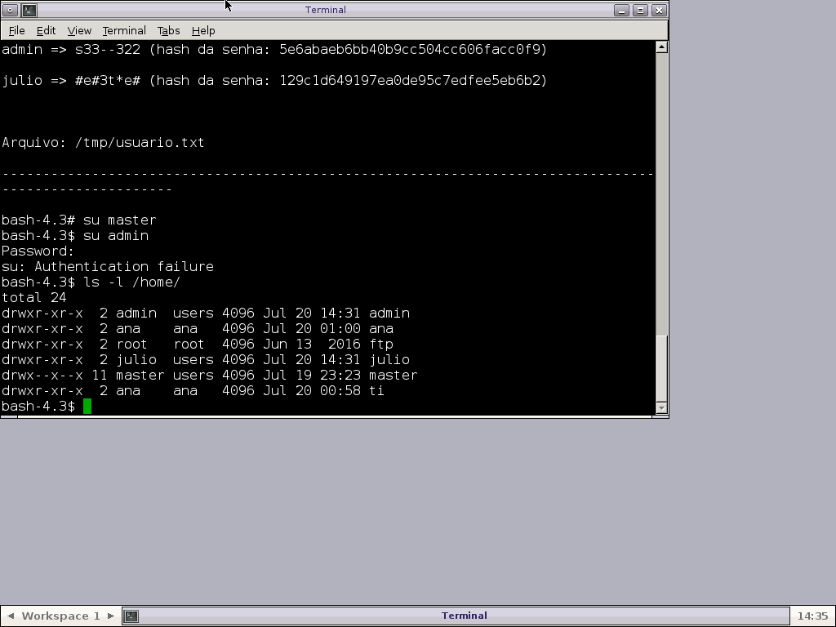Click the 14:35 clock in panel
The image size is (836, 627).
pos(812,616)
